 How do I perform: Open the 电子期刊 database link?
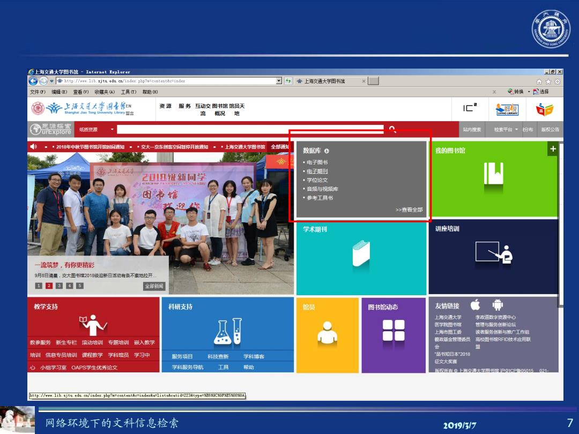coord(317,171)
